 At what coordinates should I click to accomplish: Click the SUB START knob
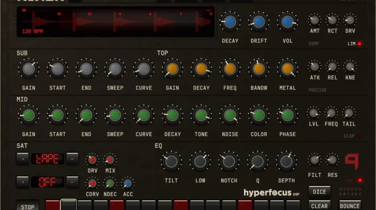[57, 68]
